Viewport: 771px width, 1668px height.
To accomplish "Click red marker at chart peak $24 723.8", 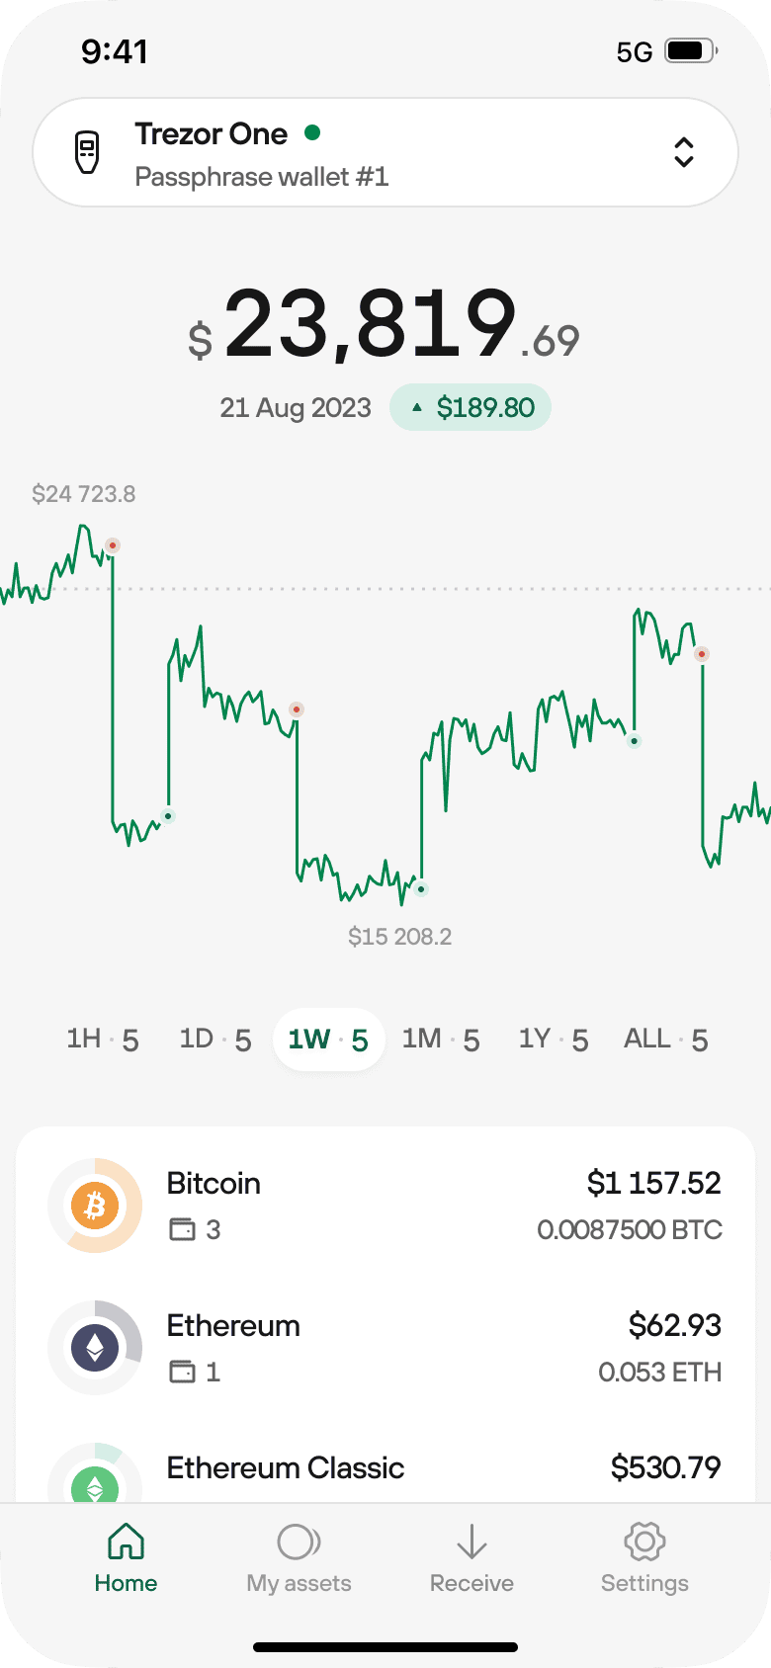I will click(113, 545).
